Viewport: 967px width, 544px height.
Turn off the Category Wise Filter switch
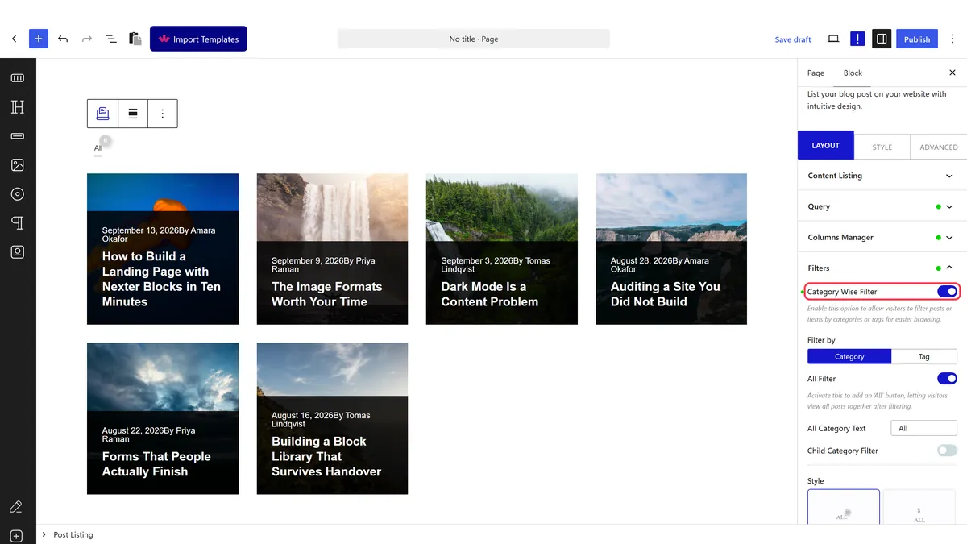(x=947, y=292)
